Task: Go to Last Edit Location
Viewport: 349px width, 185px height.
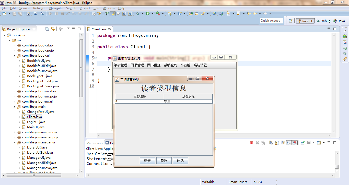Action: 249,14
